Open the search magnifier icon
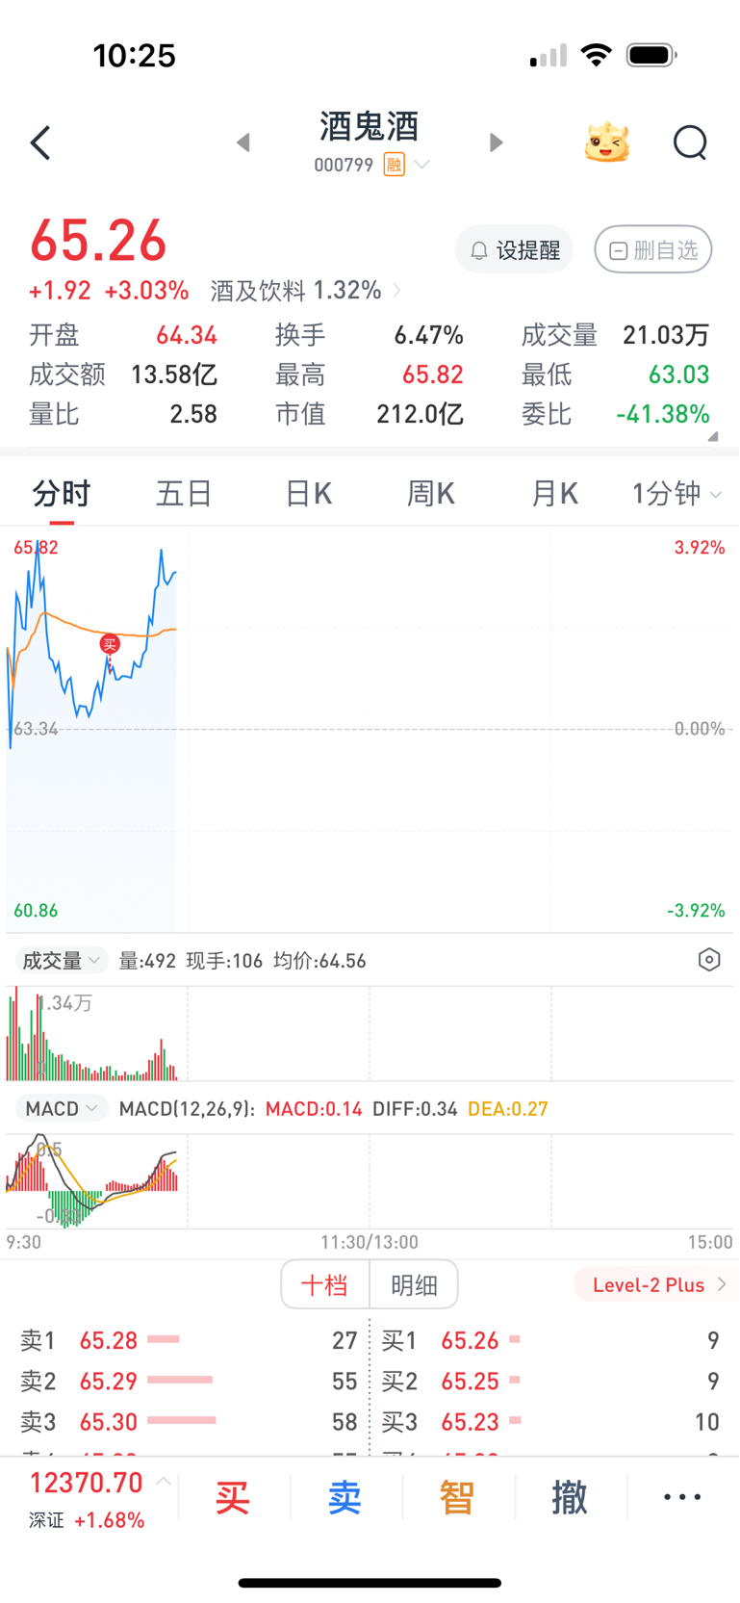Image resolution: width=740 pixels, height=1603 pixels. point(690,142)
